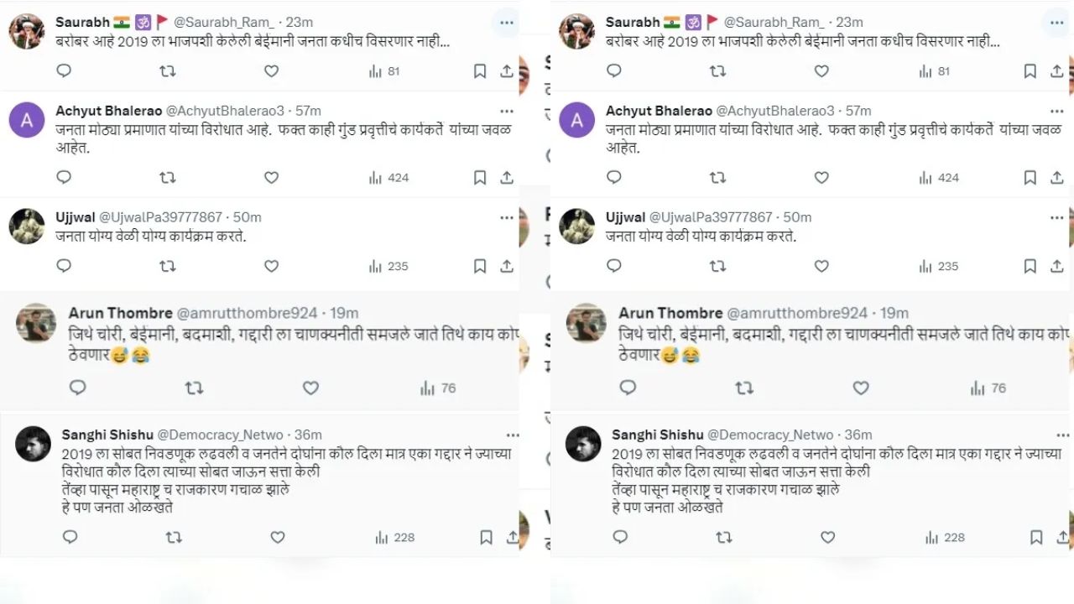Bookmark Achyut Bhalerao's tweet in left panel
The width and height of the screenshot is (1074, 604).
[480, 178]
